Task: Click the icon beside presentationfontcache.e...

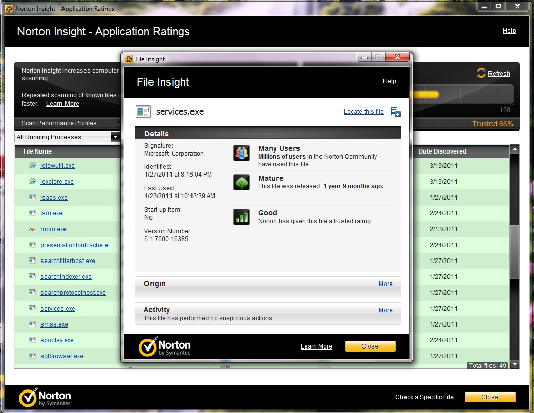Action: pyautogui.click(x=32, y=245)
